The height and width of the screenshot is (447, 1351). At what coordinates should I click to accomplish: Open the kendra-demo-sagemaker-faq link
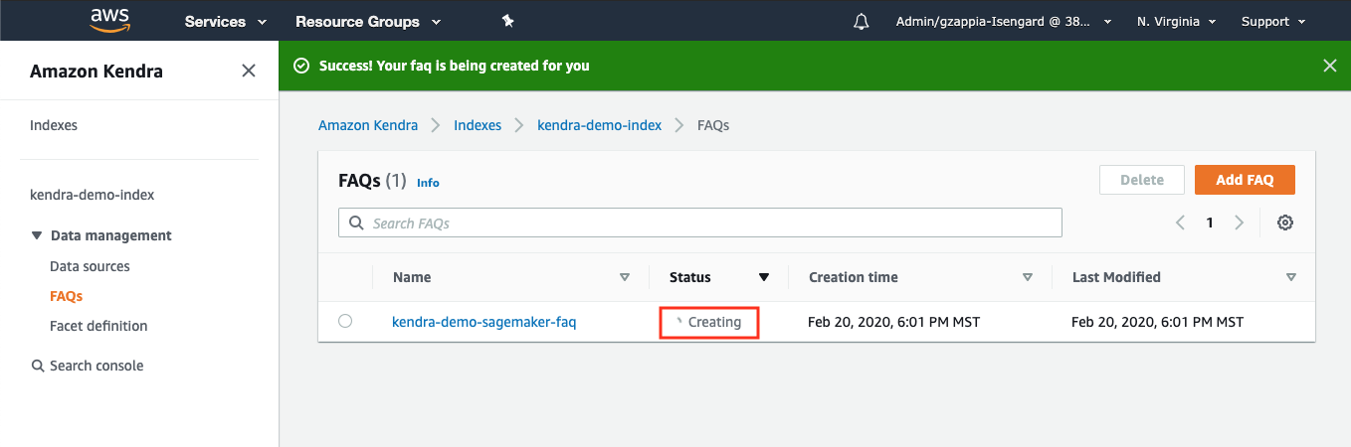[484, 322]
